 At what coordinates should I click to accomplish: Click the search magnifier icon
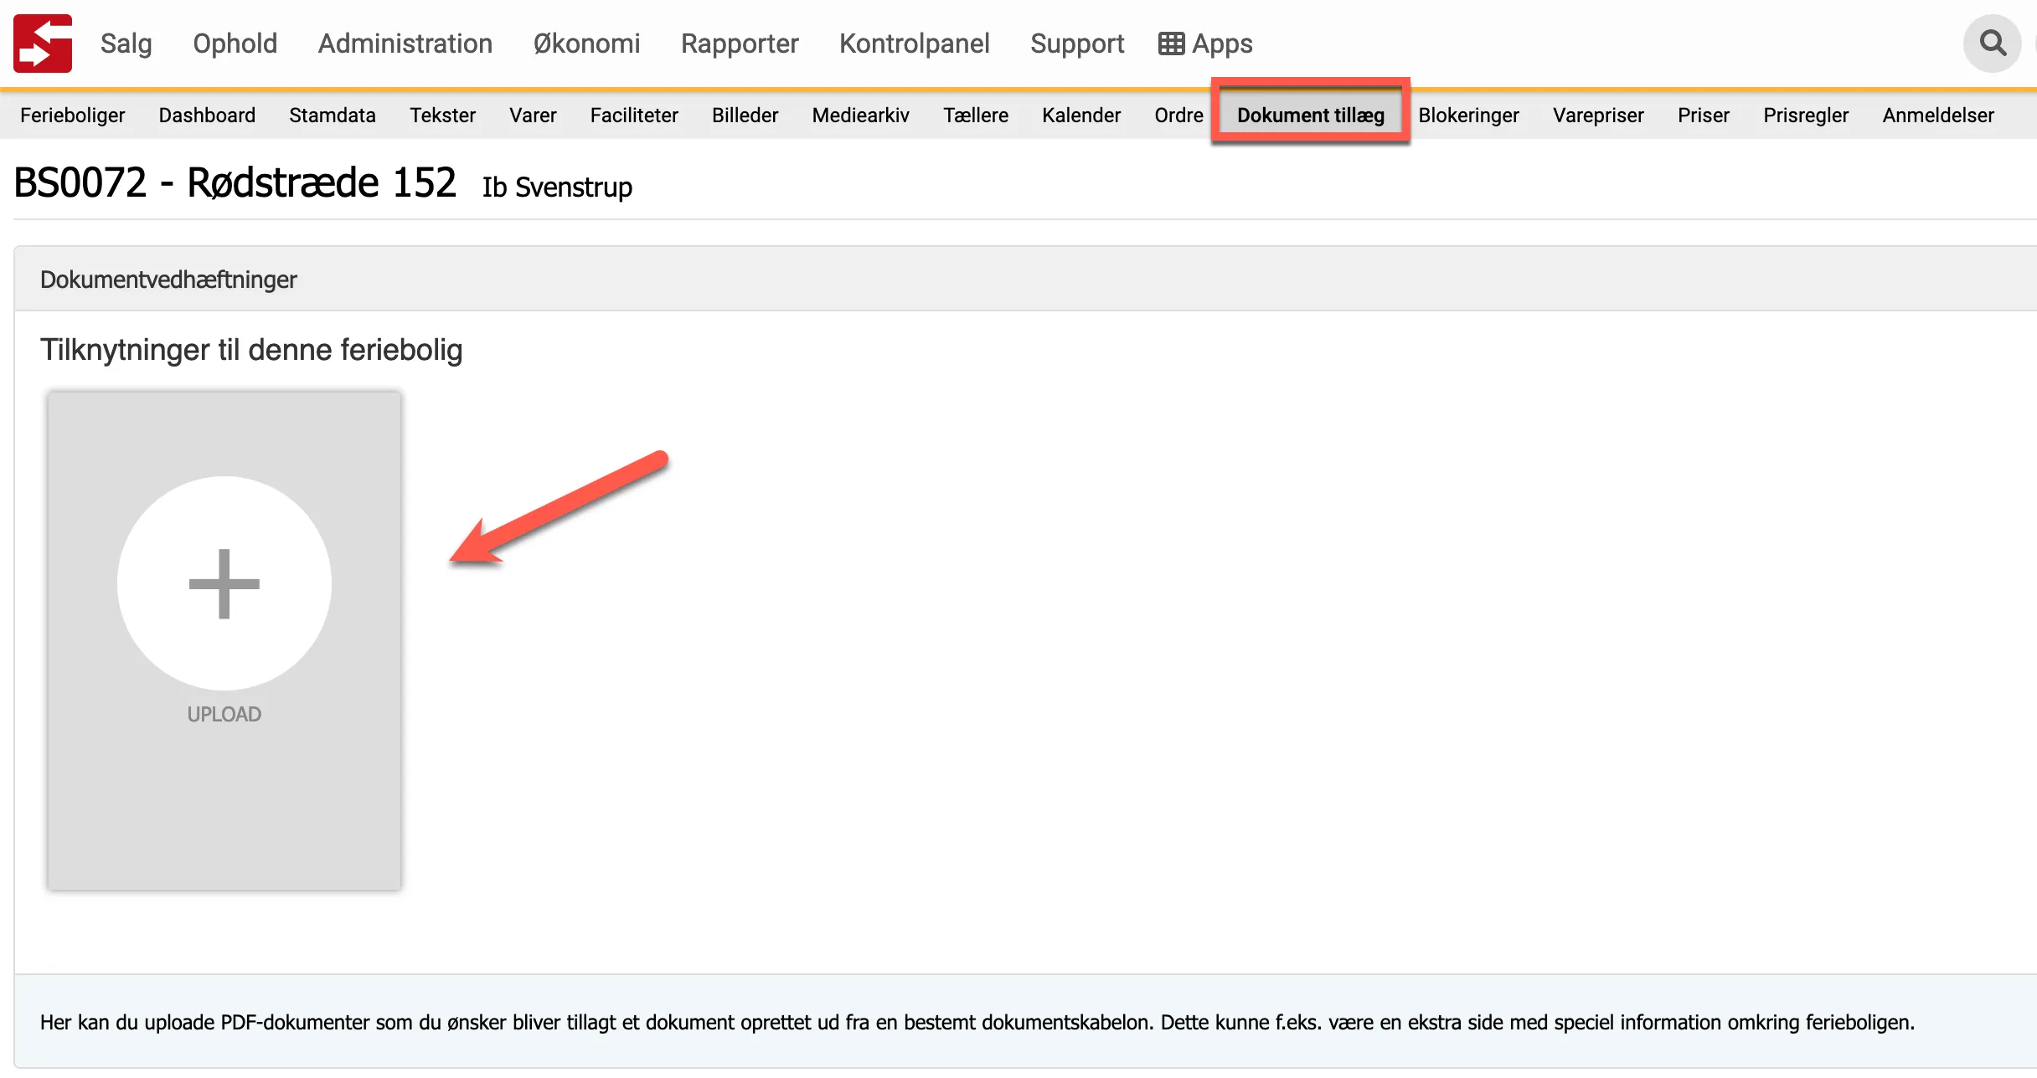click(1993, 43)
